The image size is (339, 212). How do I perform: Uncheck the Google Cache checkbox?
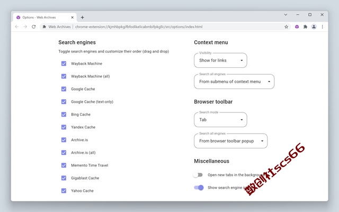(x=64, y=89)
